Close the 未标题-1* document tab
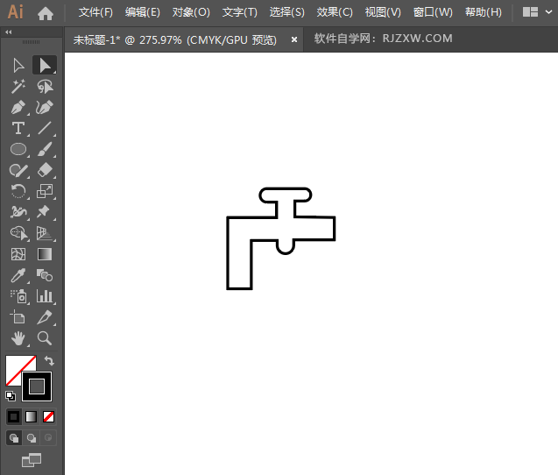 [294, 40]
